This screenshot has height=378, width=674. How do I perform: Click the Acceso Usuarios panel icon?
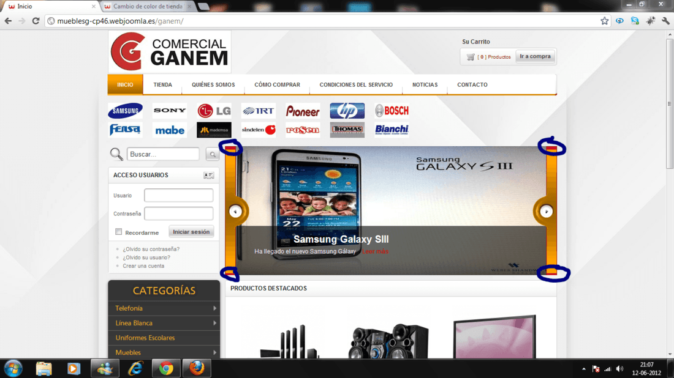click(208, 175)
